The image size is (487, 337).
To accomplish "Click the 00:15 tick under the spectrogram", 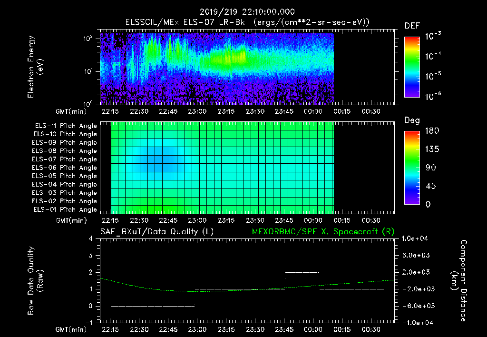I will pos(342,111).
